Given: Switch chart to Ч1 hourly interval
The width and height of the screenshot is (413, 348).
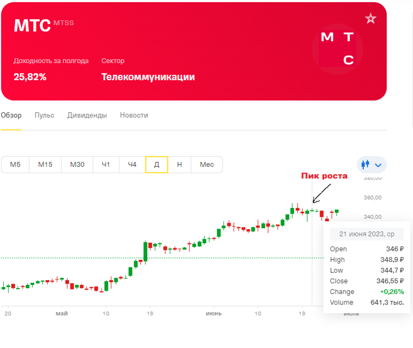Looking at the screenshot, I should [x=106, y=165].
